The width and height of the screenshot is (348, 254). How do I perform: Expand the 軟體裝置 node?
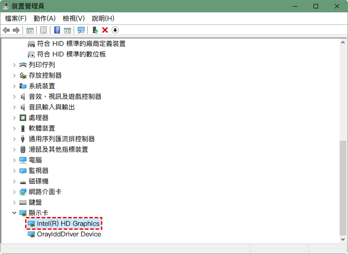(x=15, y=128)
